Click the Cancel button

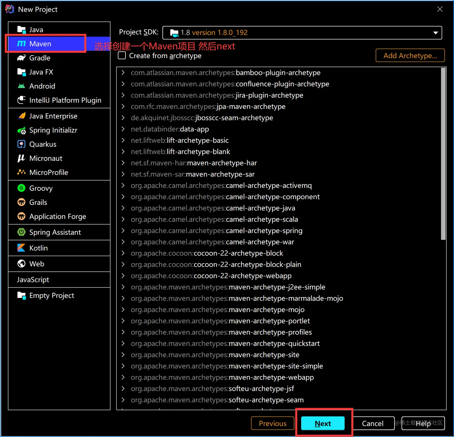[373, 423]
